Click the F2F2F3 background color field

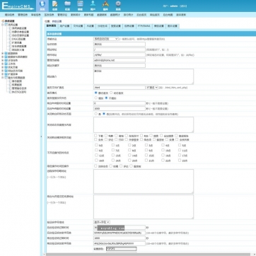pos(121,249)
